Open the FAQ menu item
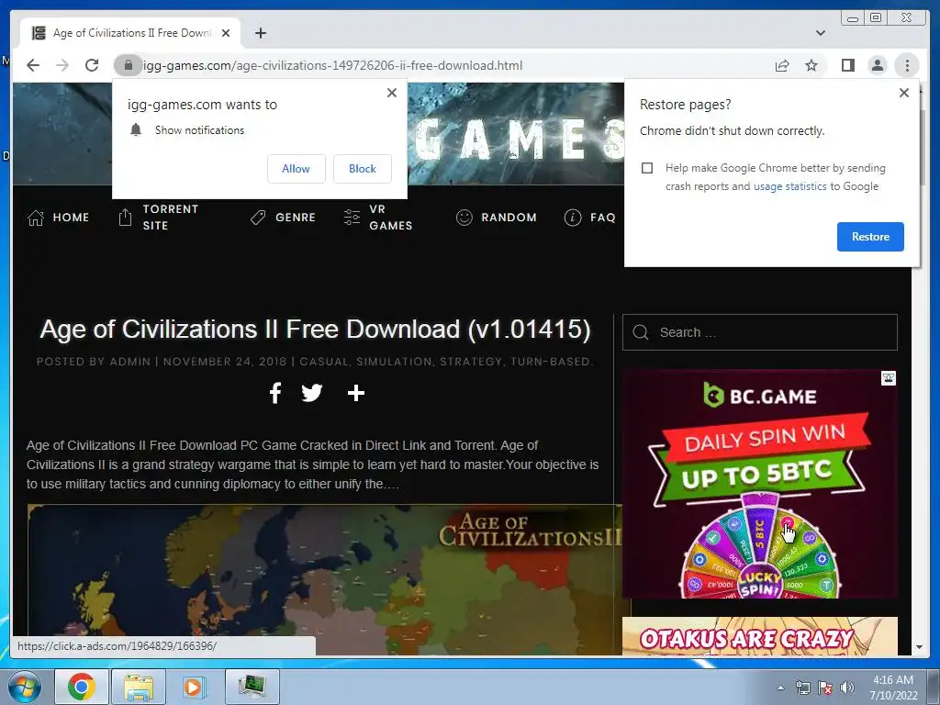The width and height of the screenshot is (940, 705). (x=590, y=217)
